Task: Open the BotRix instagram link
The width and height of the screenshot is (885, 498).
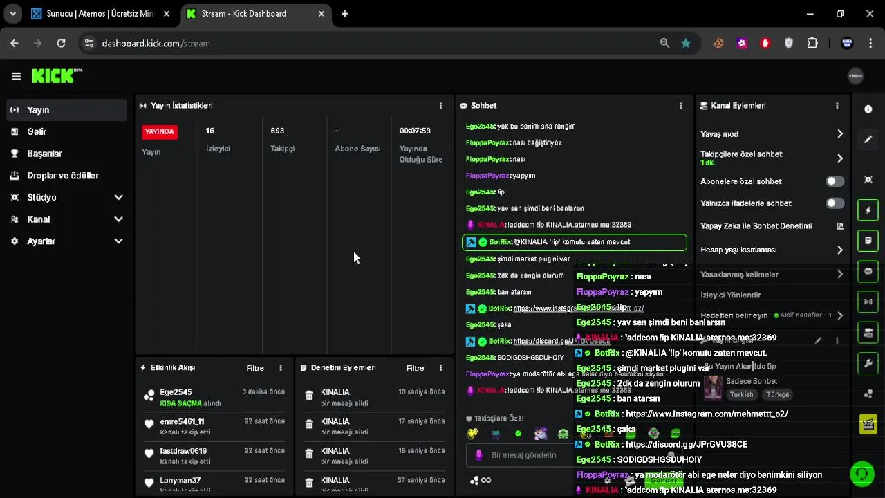Action: (x=578, y=308)
